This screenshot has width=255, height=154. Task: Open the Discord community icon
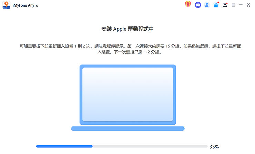pyautogui.click(x=198, y=5)
